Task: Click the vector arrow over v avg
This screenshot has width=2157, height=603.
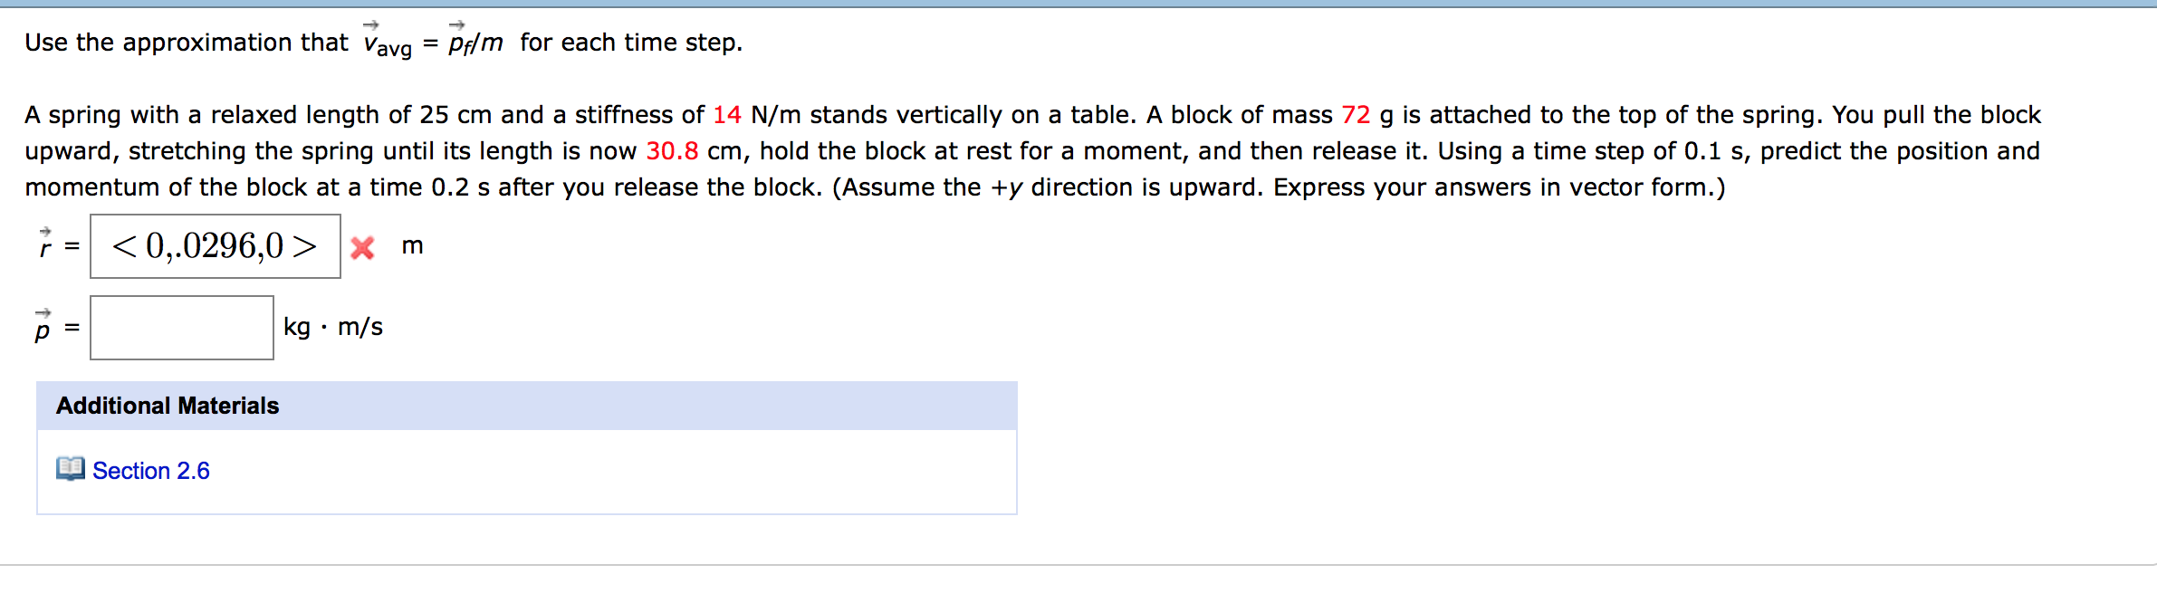Action: (370, 25)
